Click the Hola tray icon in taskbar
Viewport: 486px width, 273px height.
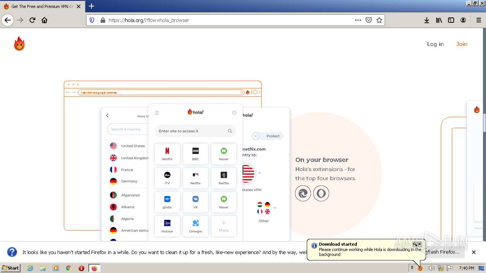coord(420,268)
